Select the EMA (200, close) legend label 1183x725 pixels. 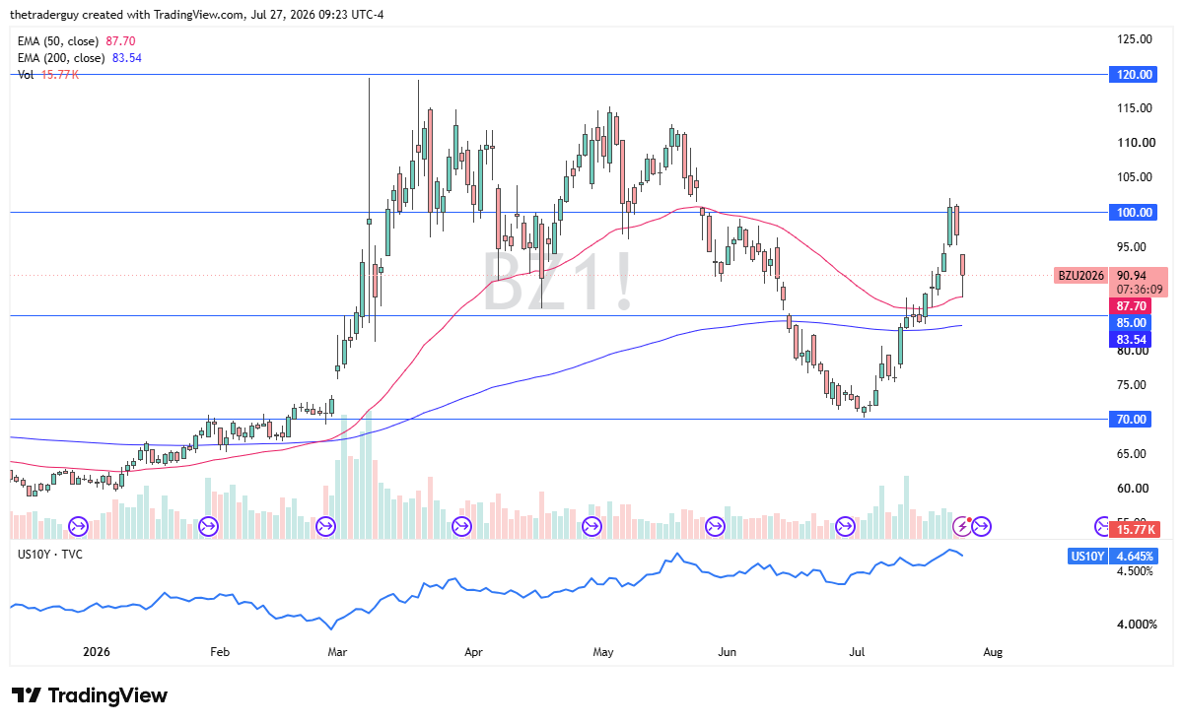pos(61,58)
